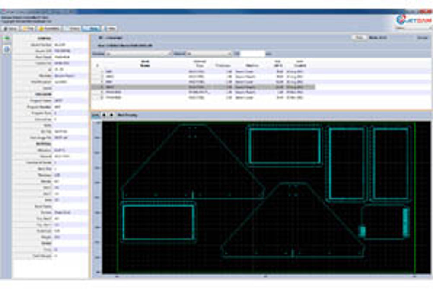Open the dropdown beneath the JETCAM logo
The image size is (433, 289).
point(413,28)
